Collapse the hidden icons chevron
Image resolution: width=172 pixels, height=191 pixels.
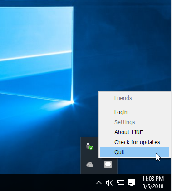coord(99,183)
